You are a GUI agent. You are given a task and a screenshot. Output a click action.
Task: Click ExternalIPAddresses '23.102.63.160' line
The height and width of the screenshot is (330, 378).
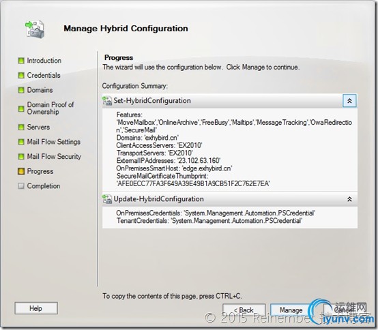(169, 161)
